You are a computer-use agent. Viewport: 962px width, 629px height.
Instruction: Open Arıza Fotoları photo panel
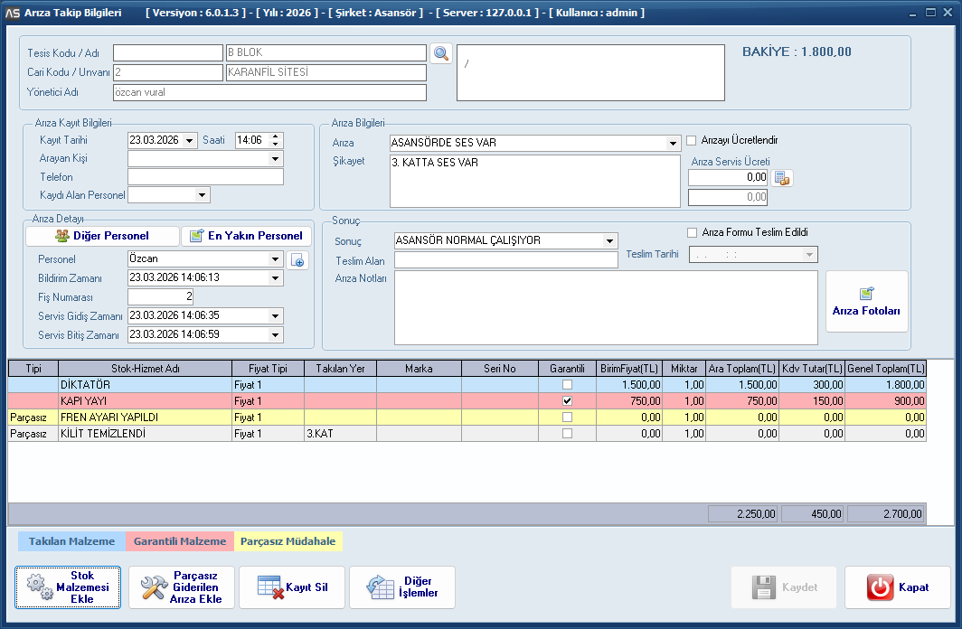click(866, 301)
